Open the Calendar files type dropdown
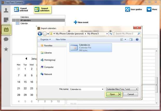The width and height of the screenshot is (161, 111). tap(122, 89)
